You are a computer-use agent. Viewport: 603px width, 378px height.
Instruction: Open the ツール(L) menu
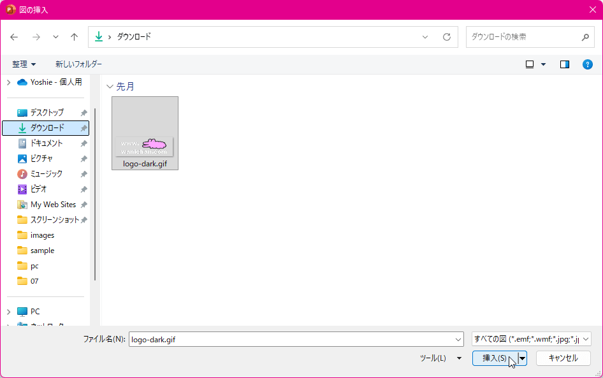(440, 358)
